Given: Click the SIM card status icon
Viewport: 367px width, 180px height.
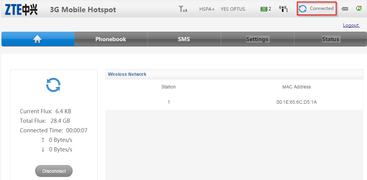Looking at the screenshot, I should click(x=359, y=9).
